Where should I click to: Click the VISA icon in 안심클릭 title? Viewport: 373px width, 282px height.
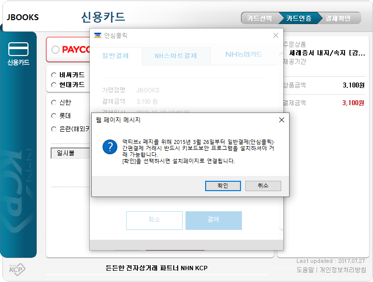pyautogui.click(x=98, y=35)
